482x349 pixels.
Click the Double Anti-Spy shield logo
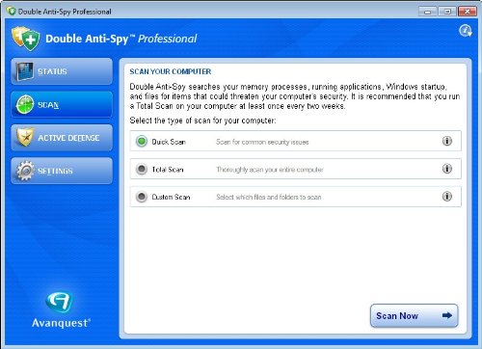[x=26, y=39]
